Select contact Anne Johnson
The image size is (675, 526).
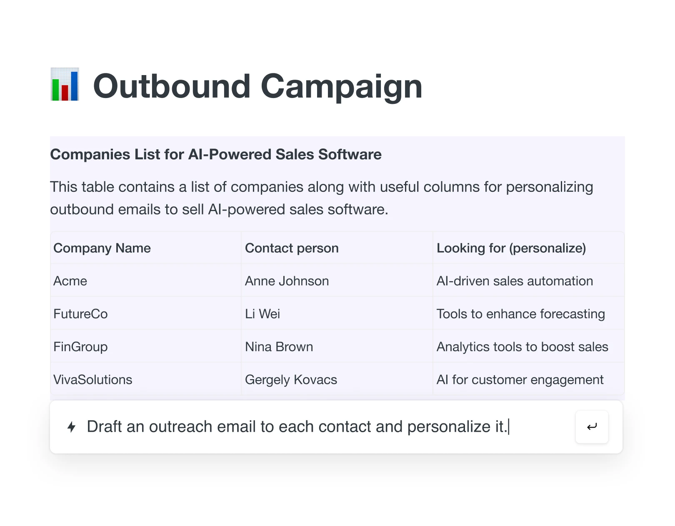(286, 281)
